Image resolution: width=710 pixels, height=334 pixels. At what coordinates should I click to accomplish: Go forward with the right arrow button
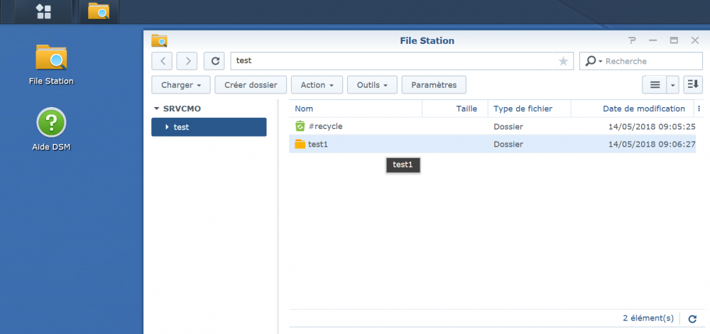pyautogui.click(x=187, y=61)
